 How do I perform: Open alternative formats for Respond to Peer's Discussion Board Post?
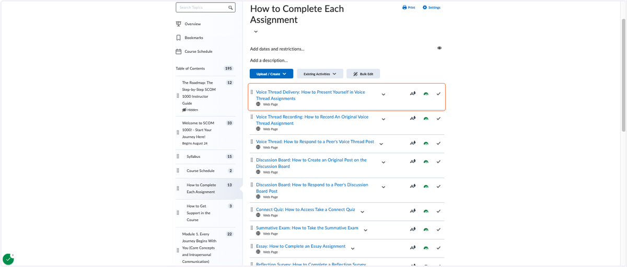[x=413, y=186]
